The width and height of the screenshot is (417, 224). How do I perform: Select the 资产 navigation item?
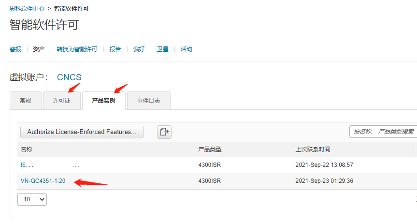39,49
